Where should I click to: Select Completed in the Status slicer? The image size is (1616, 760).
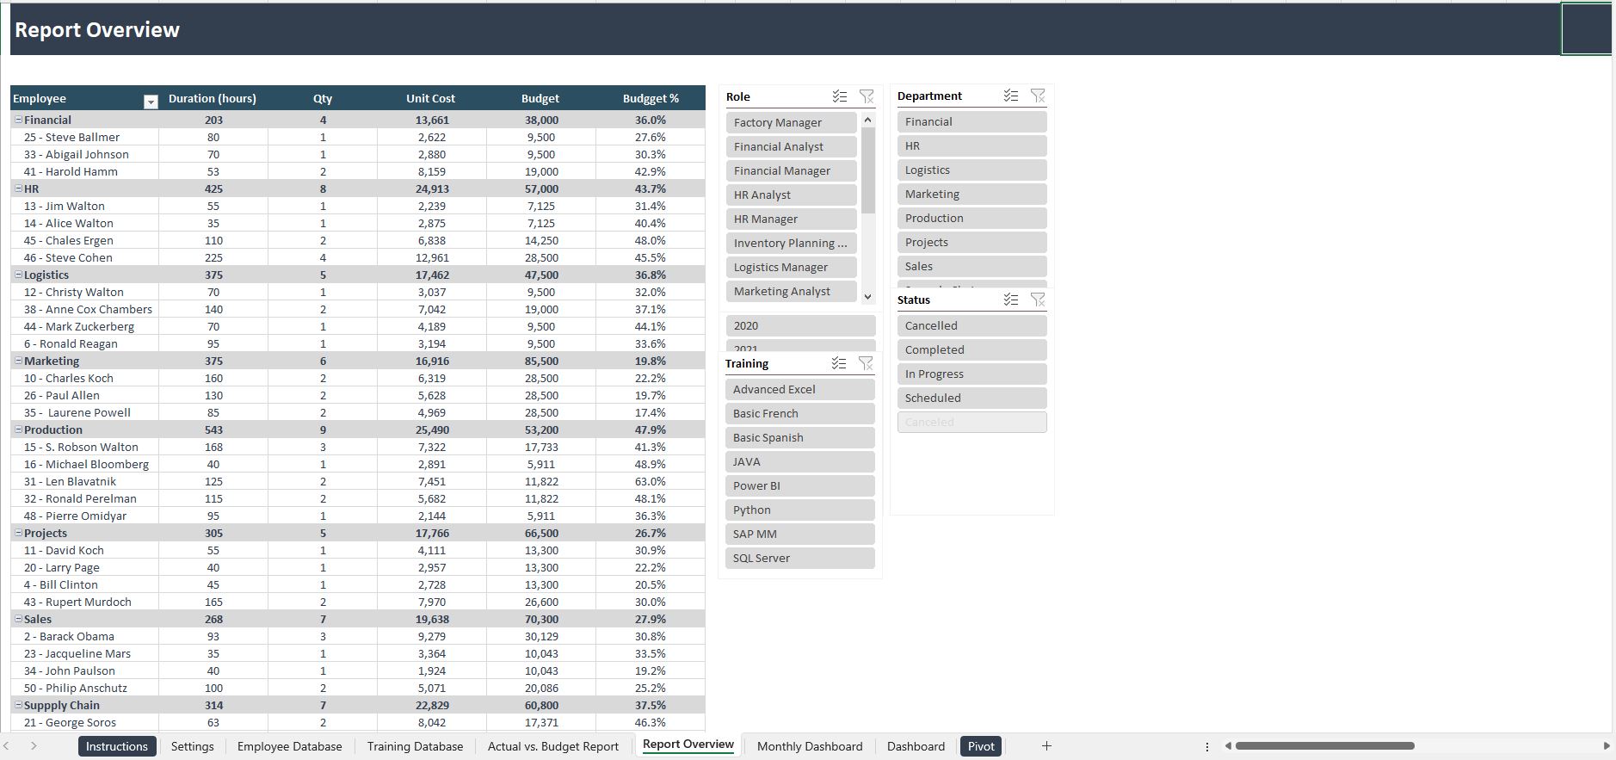(971, 350)
